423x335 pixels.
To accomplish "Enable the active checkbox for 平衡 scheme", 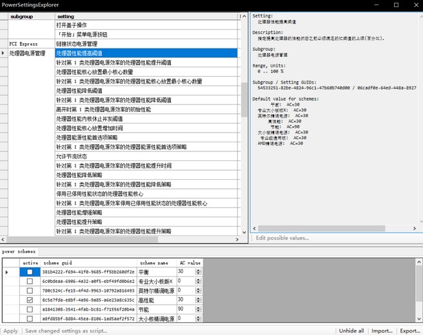I will (30, 272).
